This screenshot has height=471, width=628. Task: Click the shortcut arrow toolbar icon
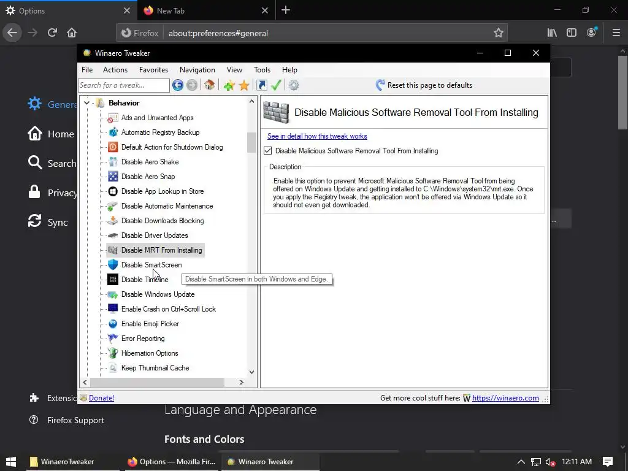[261, 85]
